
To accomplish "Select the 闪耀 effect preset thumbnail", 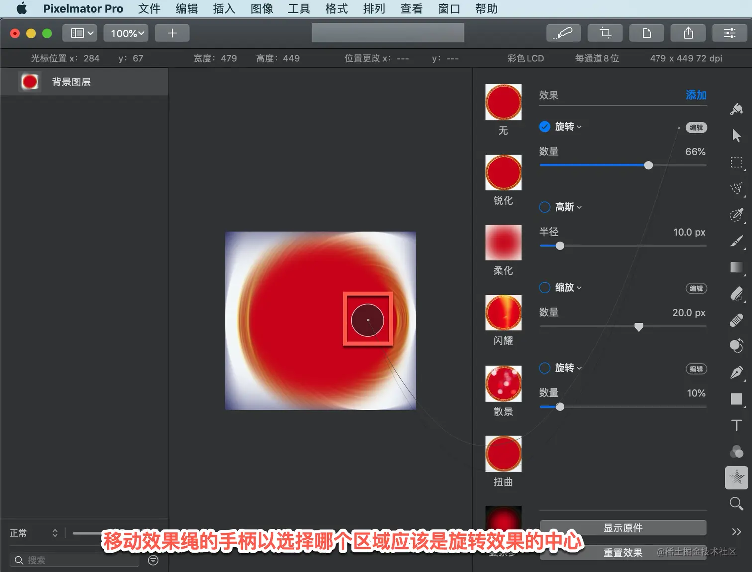I will (x=503, y=313).
